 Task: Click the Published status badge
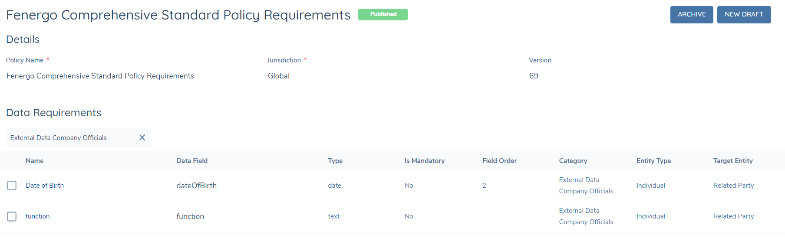[x=383, y=14]
